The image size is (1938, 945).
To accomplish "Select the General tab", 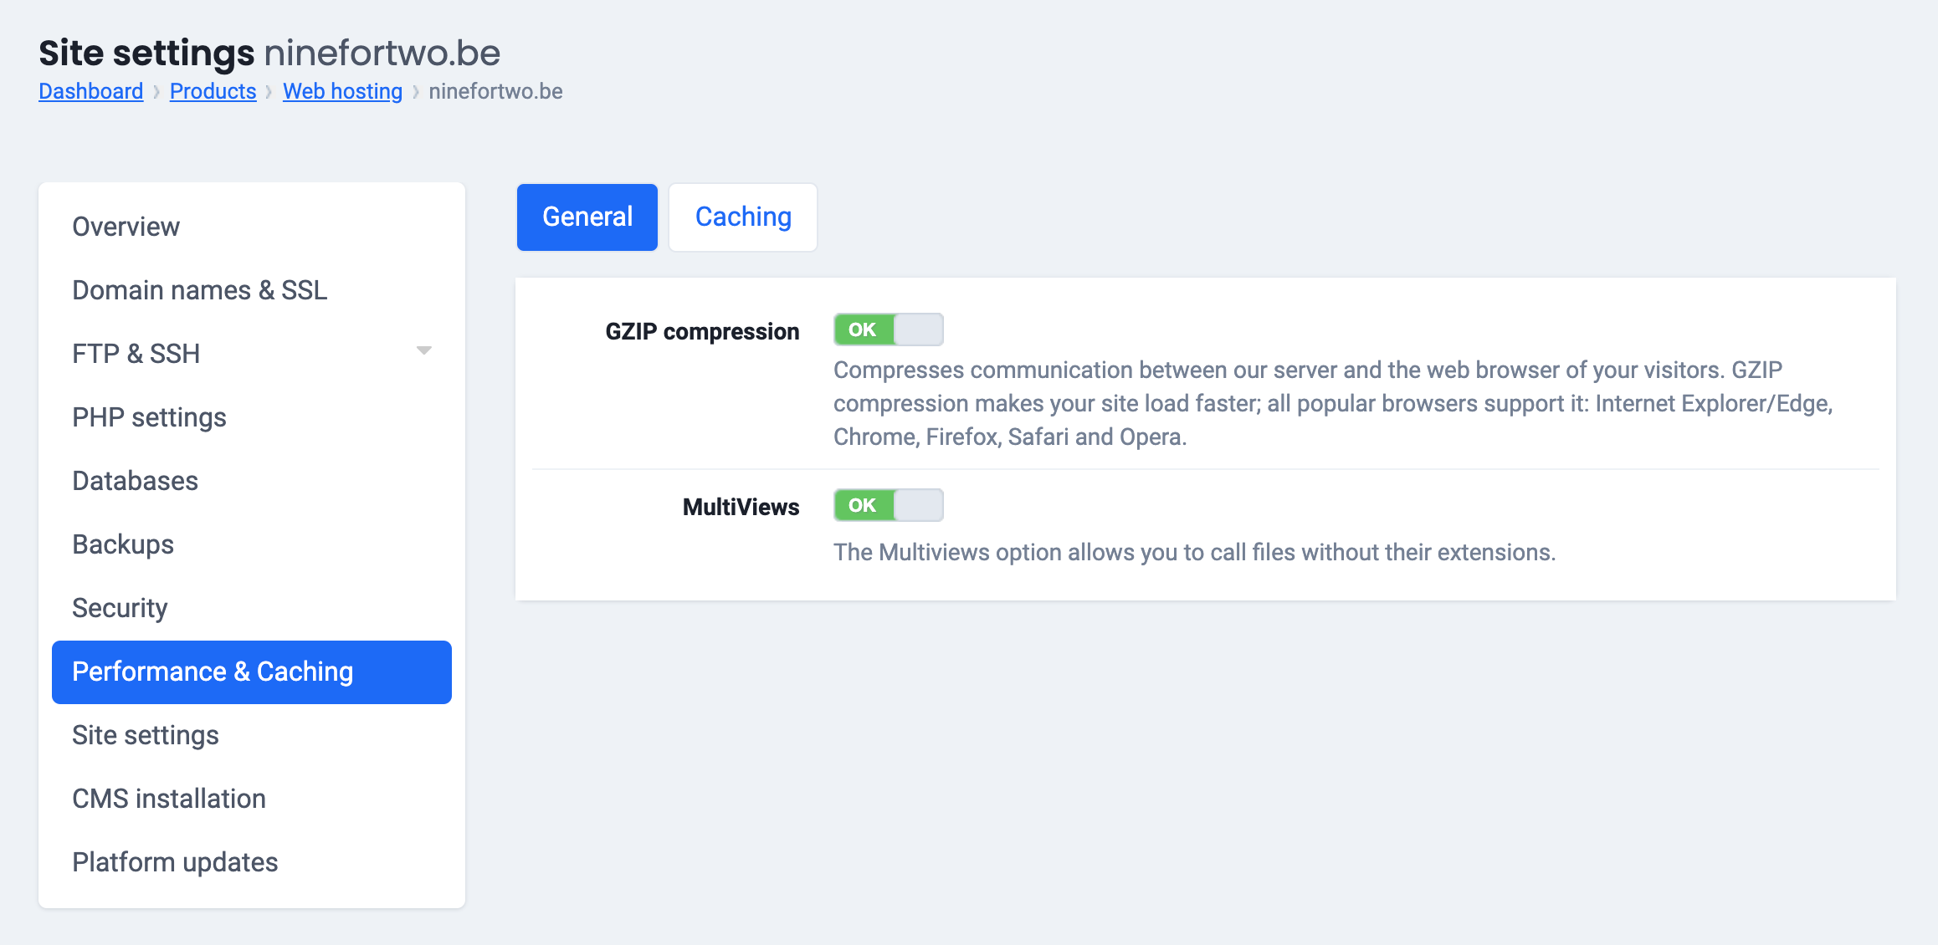I will coord(587,217).
